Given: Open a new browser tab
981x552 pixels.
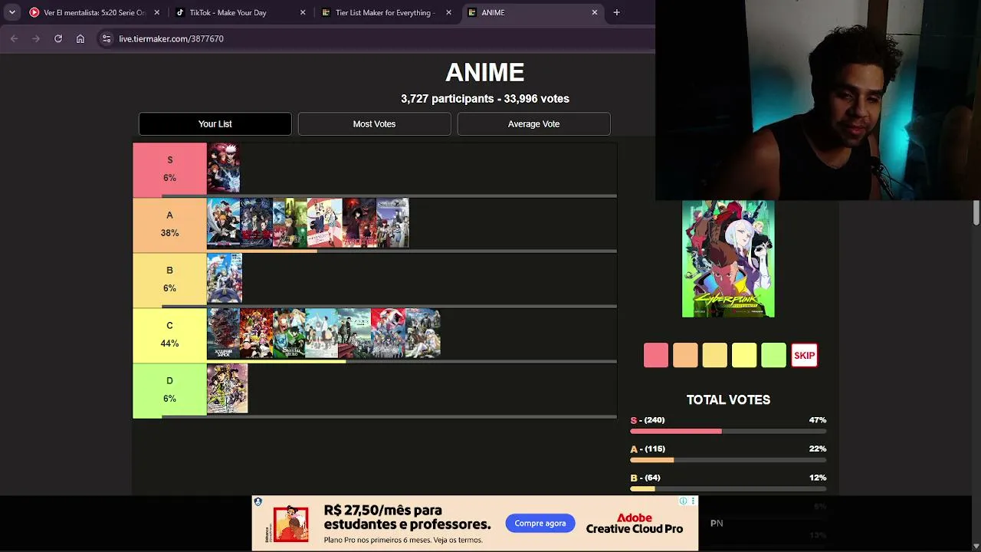Looking at the screenshot, I should point(617,12).
